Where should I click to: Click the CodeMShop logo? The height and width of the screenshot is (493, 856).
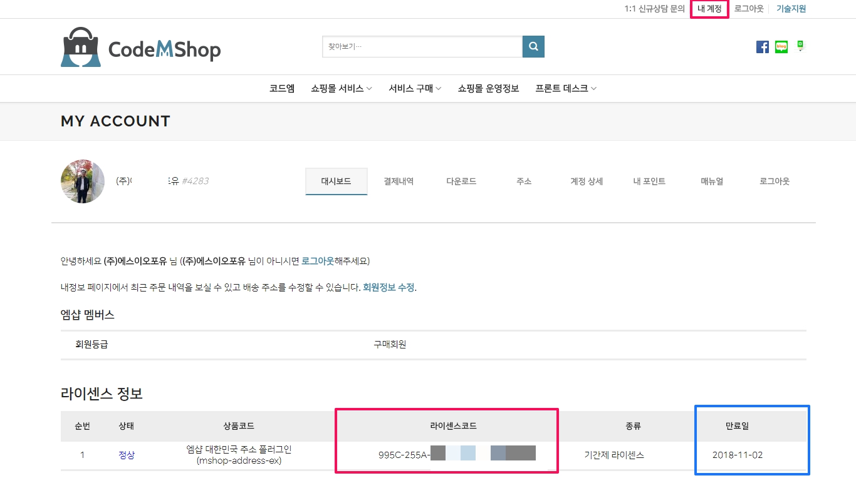140,48
